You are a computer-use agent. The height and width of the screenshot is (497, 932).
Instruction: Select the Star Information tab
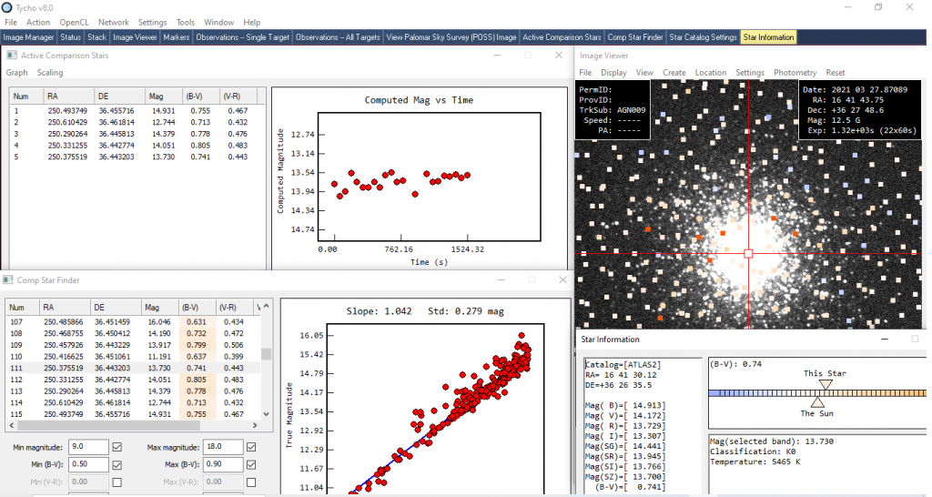(768, 36)
